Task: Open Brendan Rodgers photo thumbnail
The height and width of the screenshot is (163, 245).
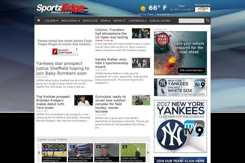Action: tap(84, 100)
